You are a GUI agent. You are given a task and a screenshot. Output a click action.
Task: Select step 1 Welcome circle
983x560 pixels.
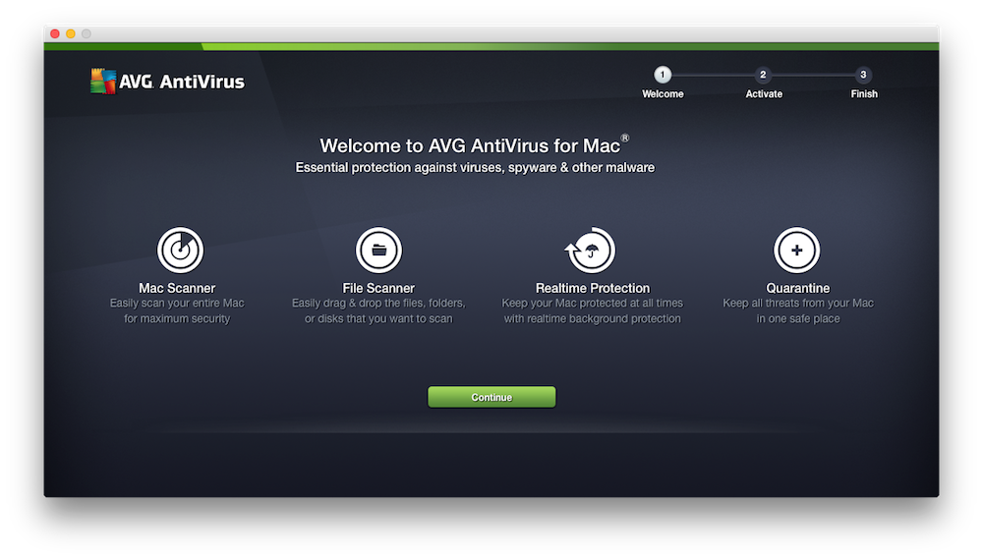click(x=663, y=75)
